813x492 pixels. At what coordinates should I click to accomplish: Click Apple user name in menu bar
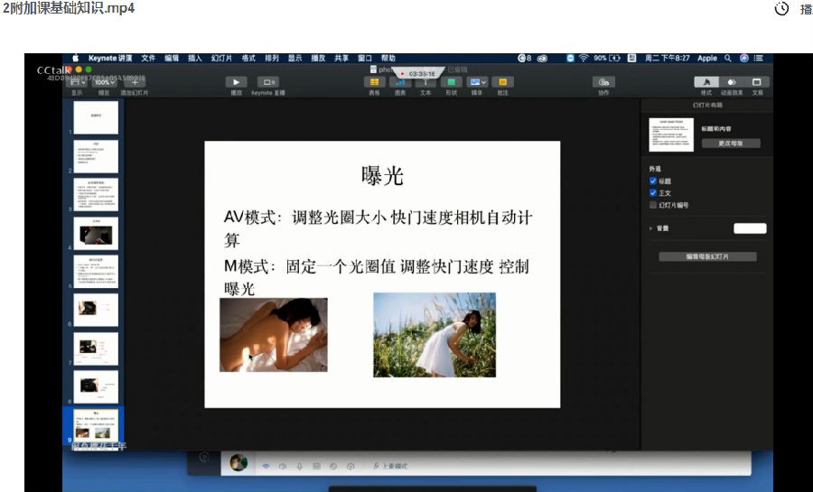pyautogui.click(x=706, y=58)
